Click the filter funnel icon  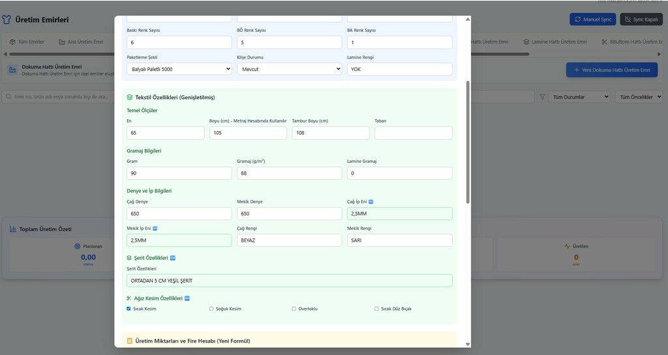(541, 97)
